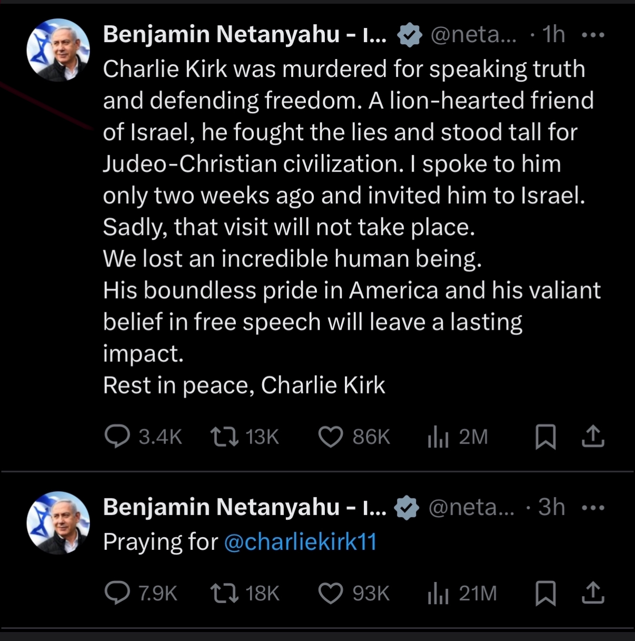Bookmark the 'Praying for' tweet
The height and width of the screenshot is (641, 635).
(x=545, y=593)
